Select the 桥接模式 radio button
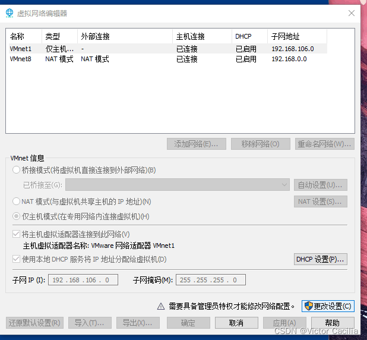This screenshot has height=340, width=367. [16, 170]
